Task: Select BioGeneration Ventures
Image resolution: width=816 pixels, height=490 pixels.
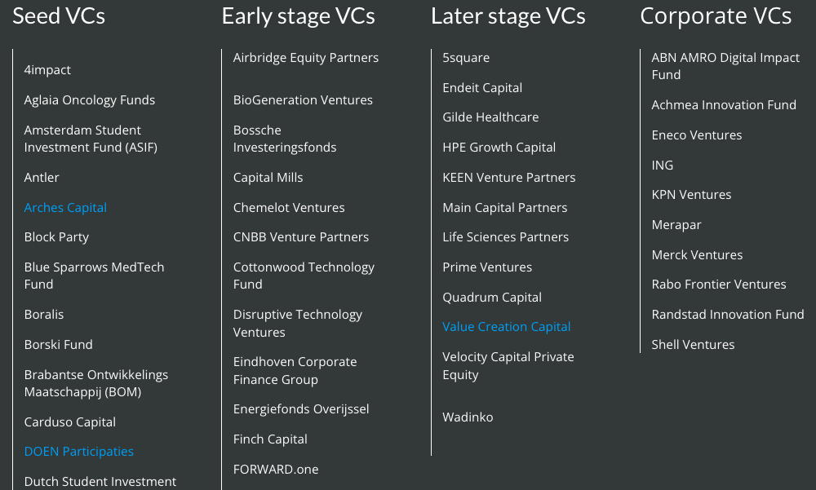Action: click(303, 99)
